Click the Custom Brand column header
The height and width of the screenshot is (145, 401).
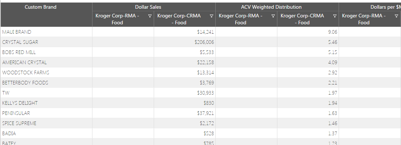click(41, 7)
